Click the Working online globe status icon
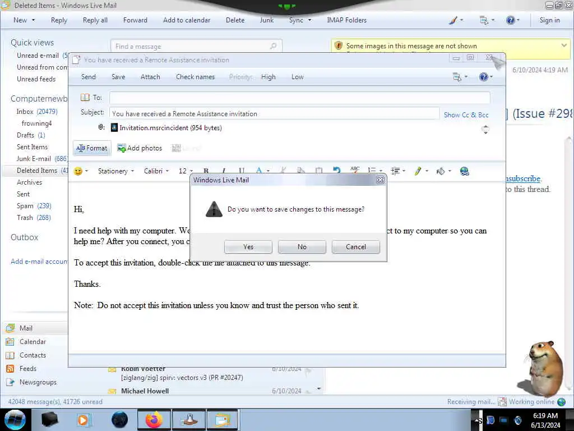 point(561,402)
